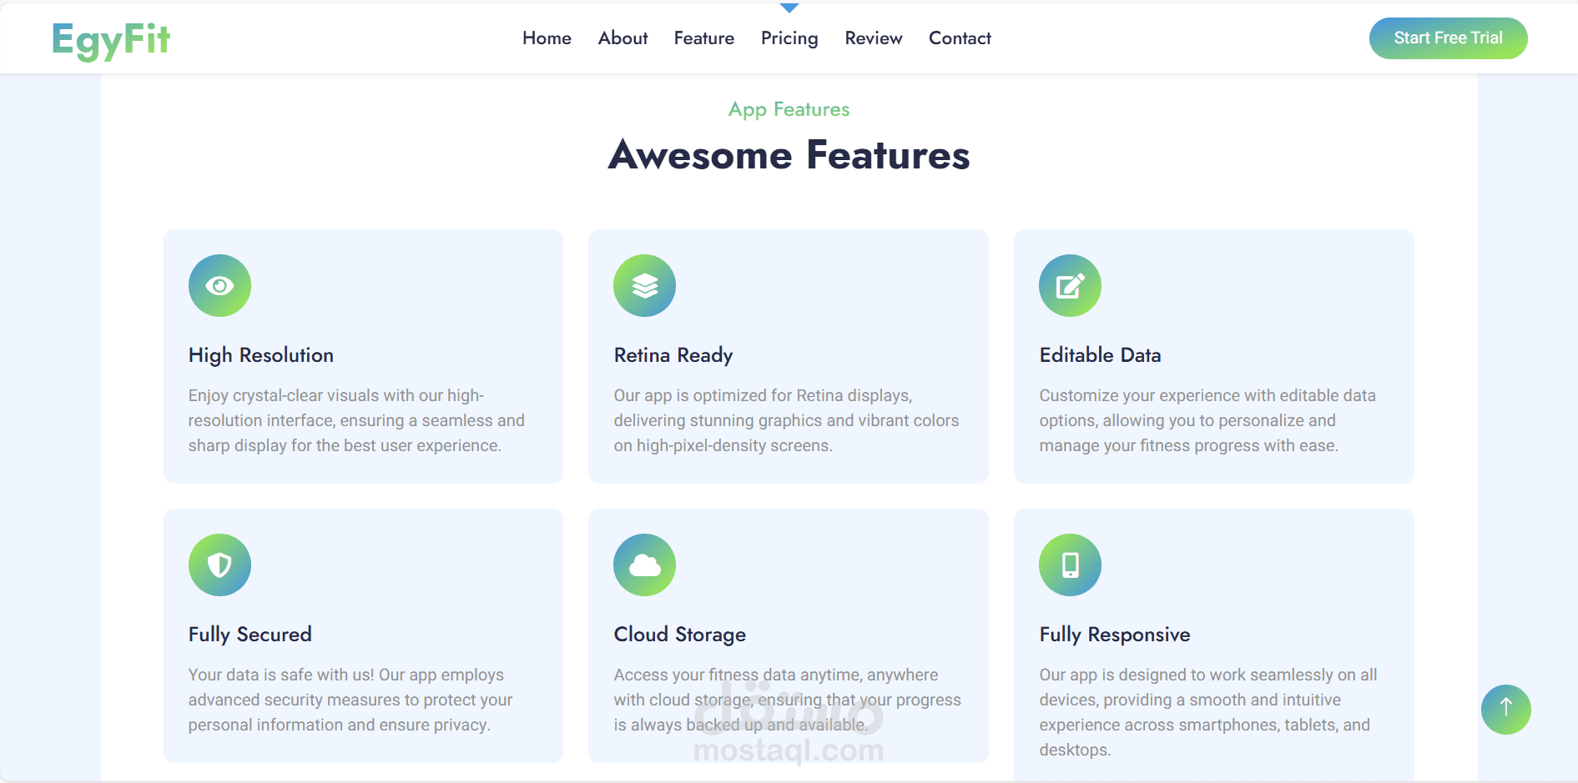Screen dimensions: 1578x783
Task: Click the layers icon above Retina Ready
Action: tap(644, 286)
